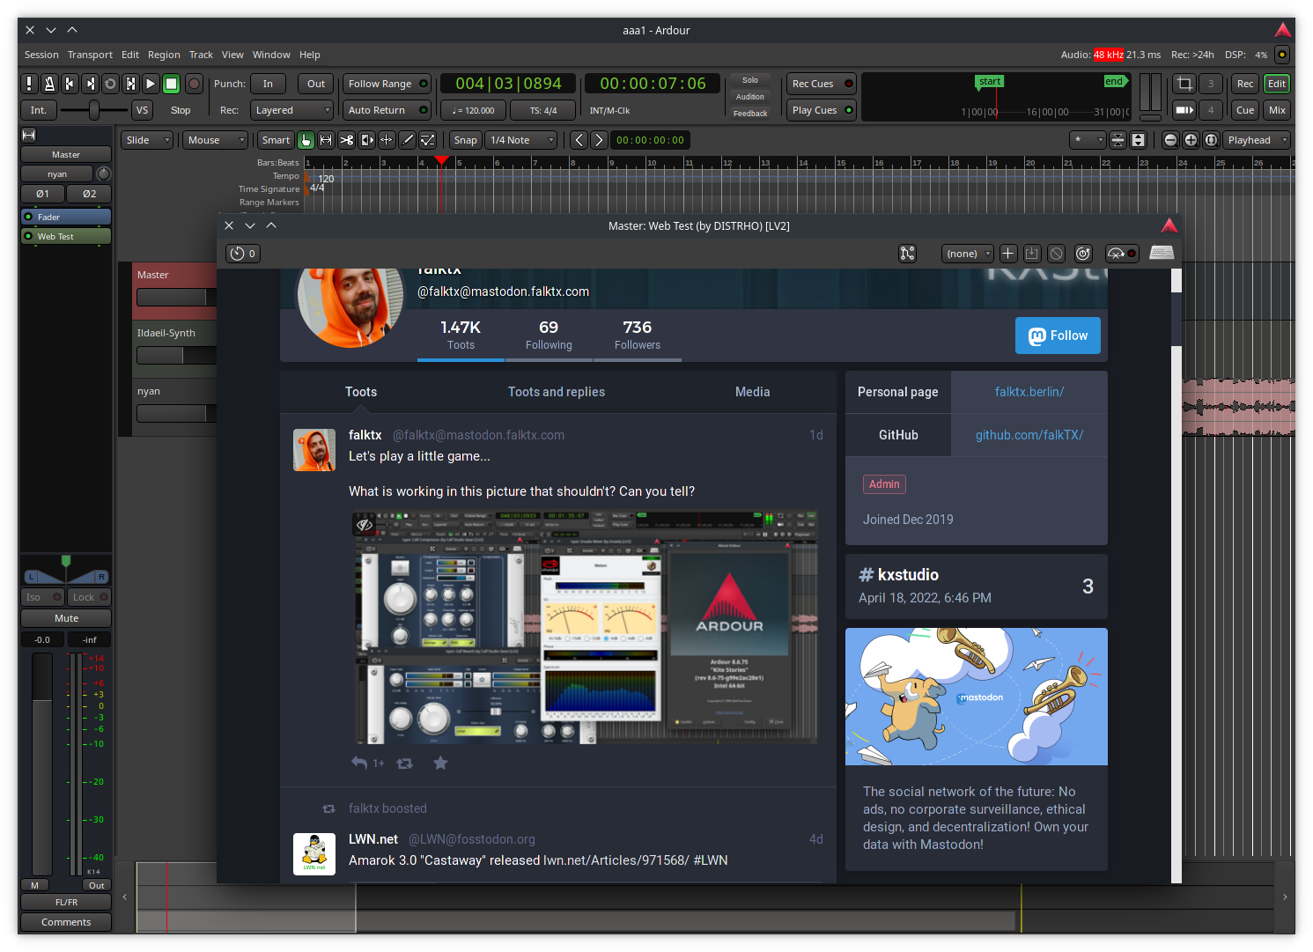
Task: Add new preset plus icon in plugin window
Action: coord(1008,254)
